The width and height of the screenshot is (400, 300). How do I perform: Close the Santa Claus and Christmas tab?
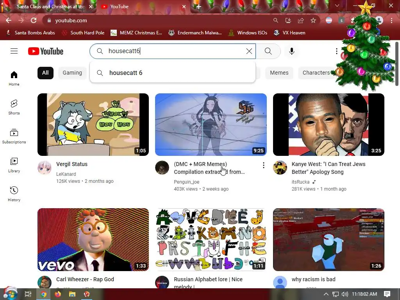pyautogui.click(x=91, y=7)
